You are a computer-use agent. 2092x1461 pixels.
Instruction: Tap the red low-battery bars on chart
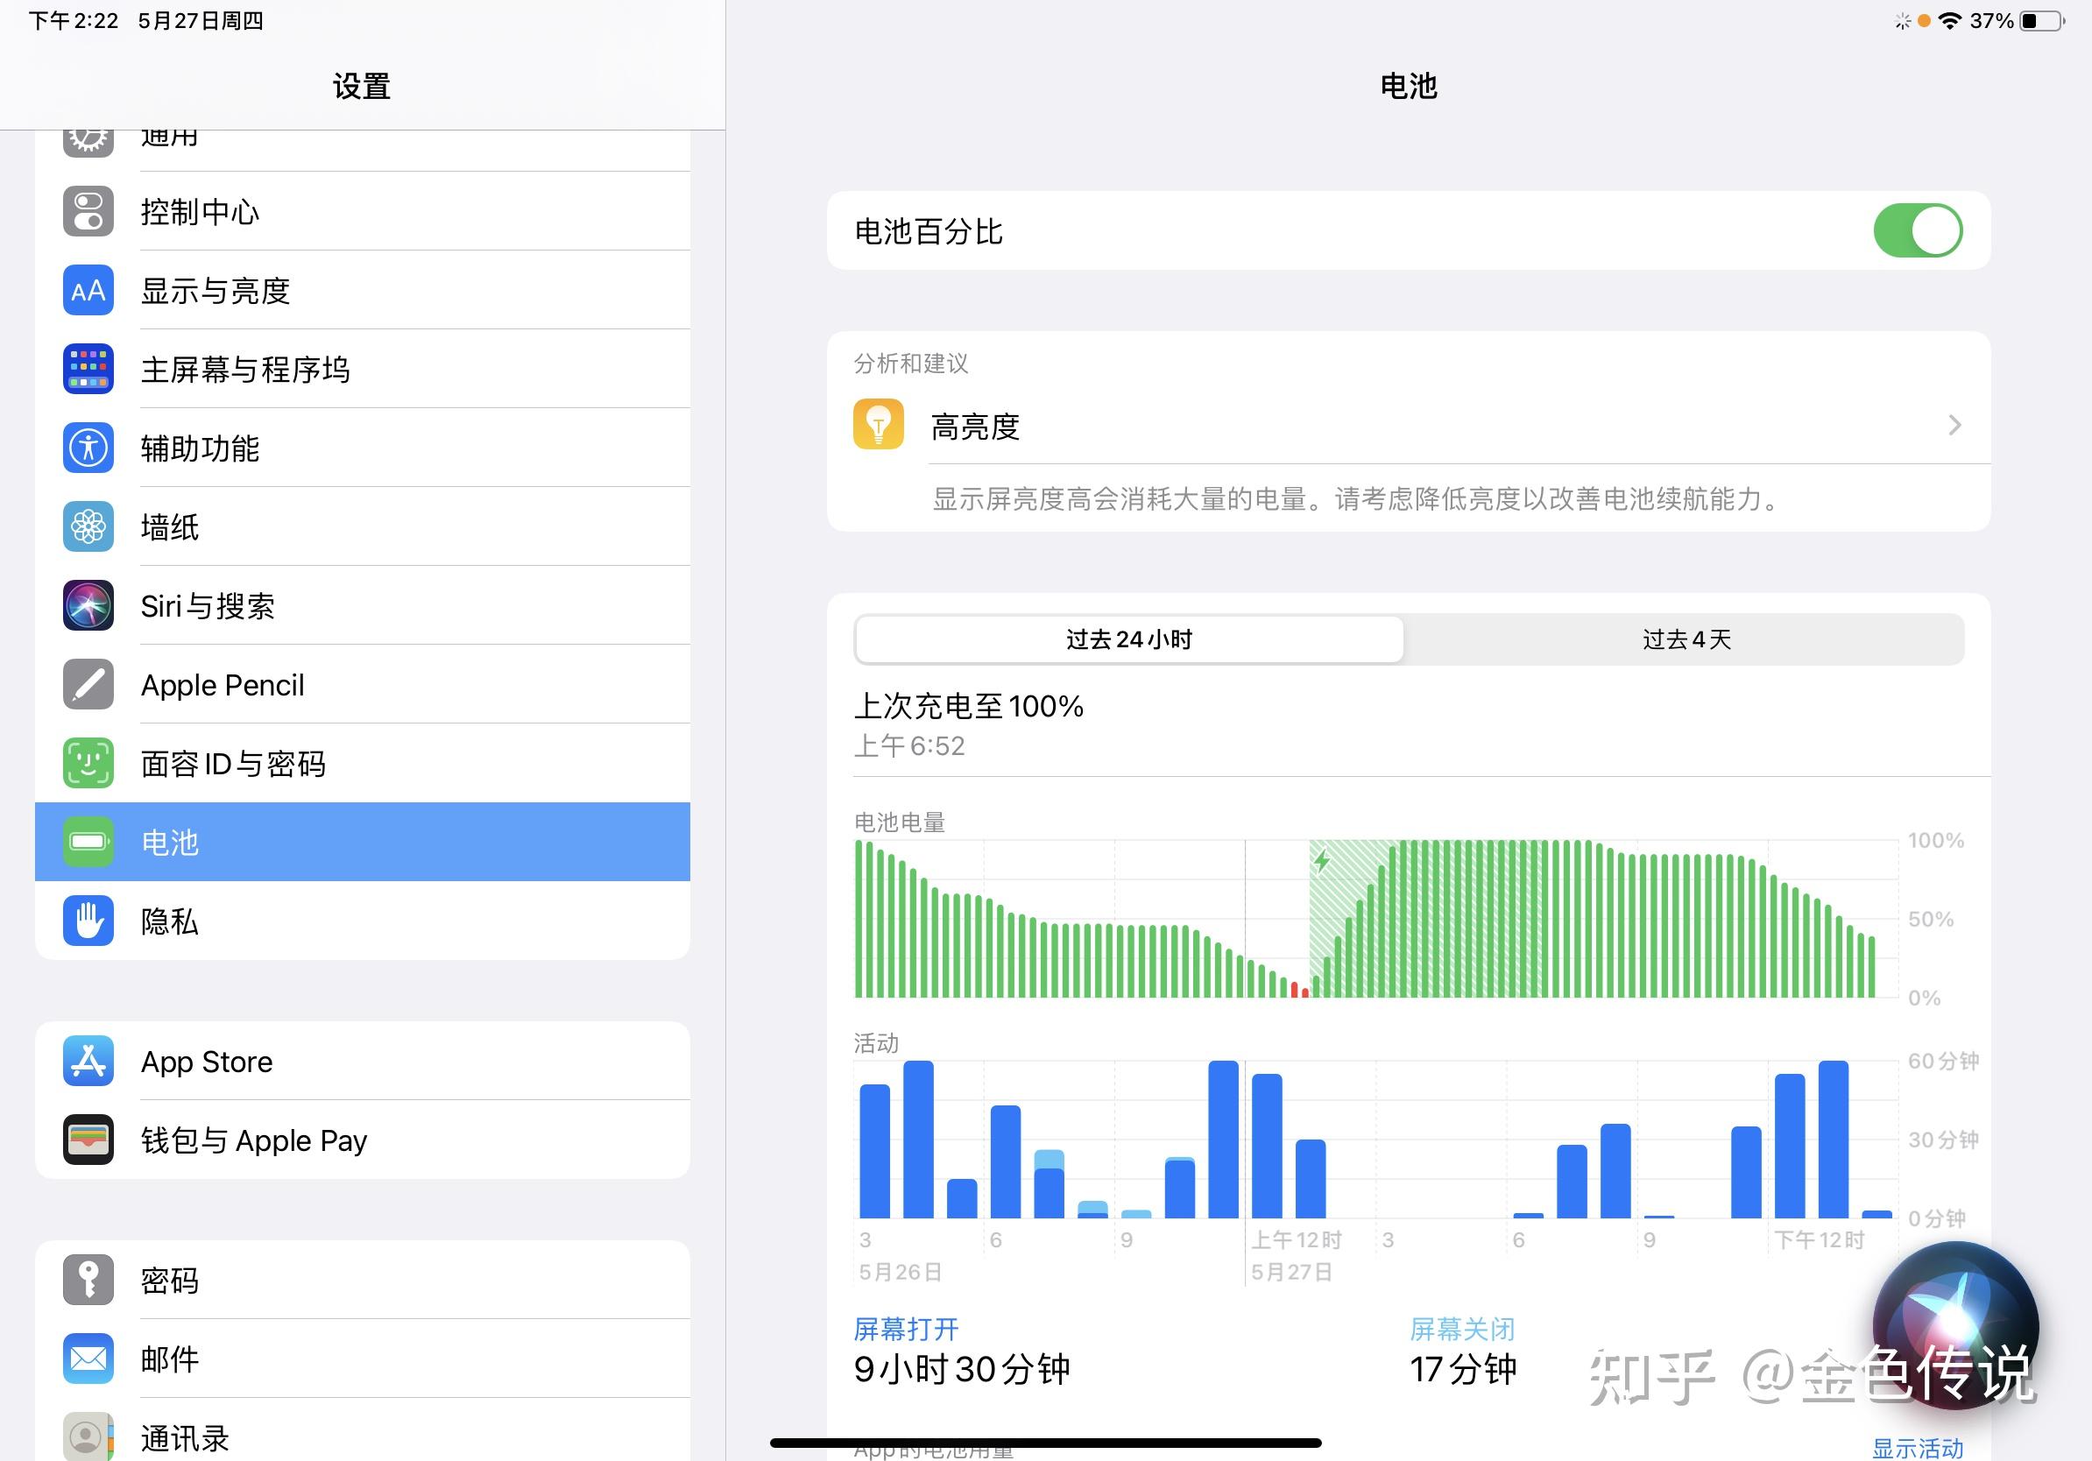[x=1300, y=989]
